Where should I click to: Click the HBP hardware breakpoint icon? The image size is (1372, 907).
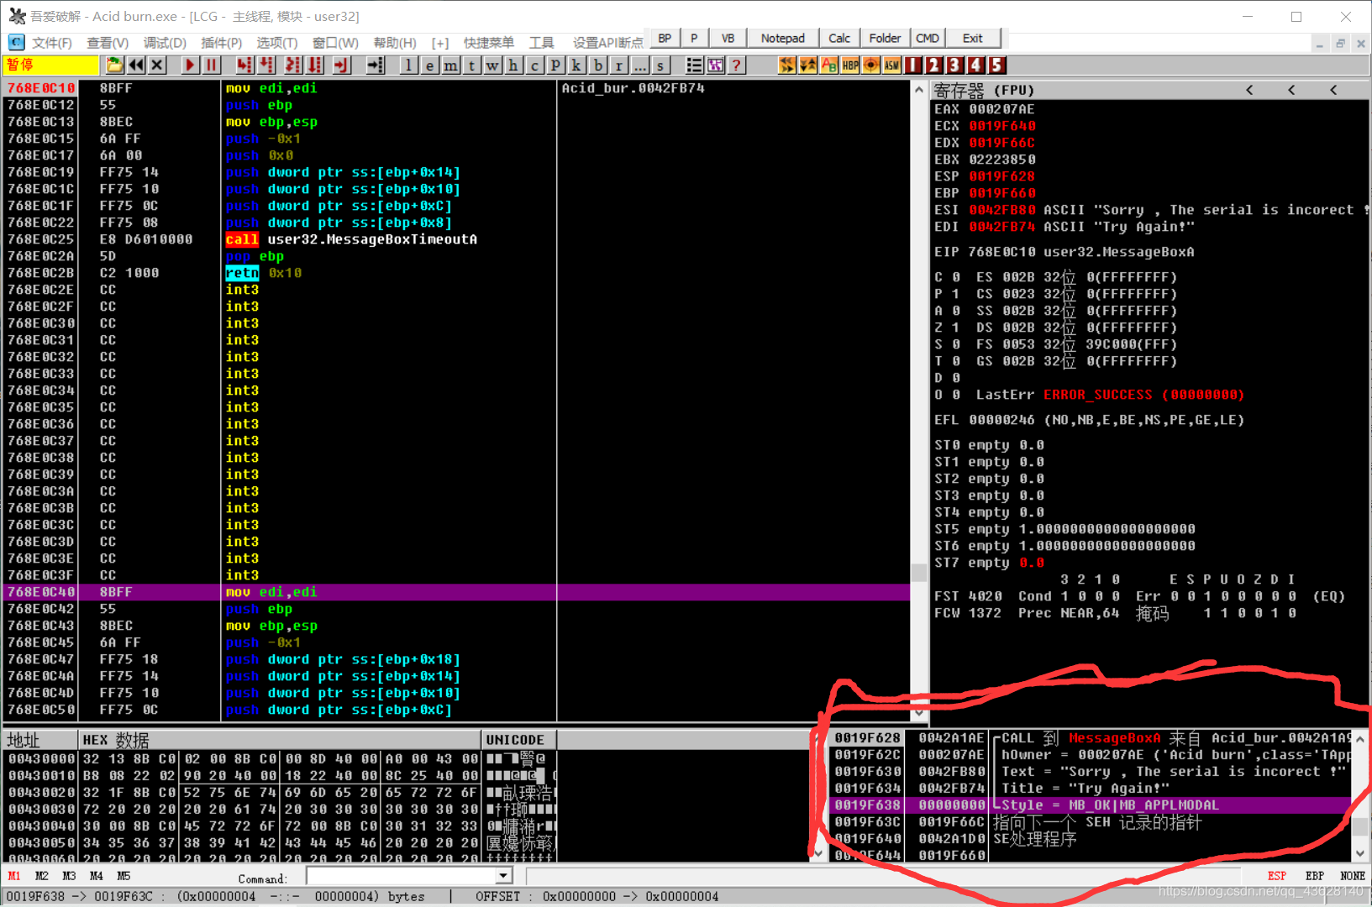[x=850, y=65]
